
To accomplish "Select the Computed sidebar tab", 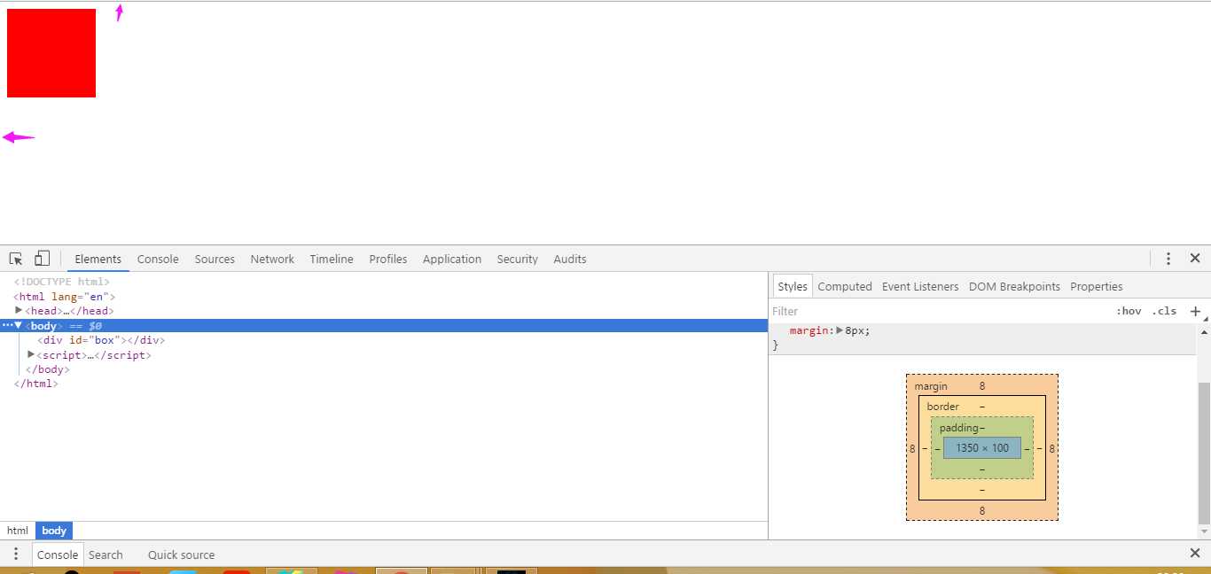I will coord(845,286).
